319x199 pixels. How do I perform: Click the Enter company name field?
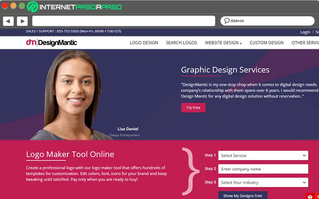pyautogui.click(x=263, y=169)
